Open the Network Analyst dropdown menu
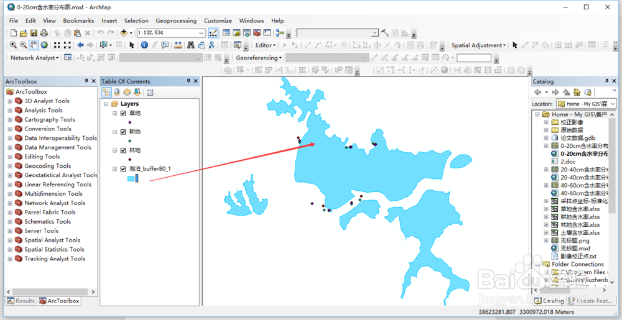 tap(34, 58)
